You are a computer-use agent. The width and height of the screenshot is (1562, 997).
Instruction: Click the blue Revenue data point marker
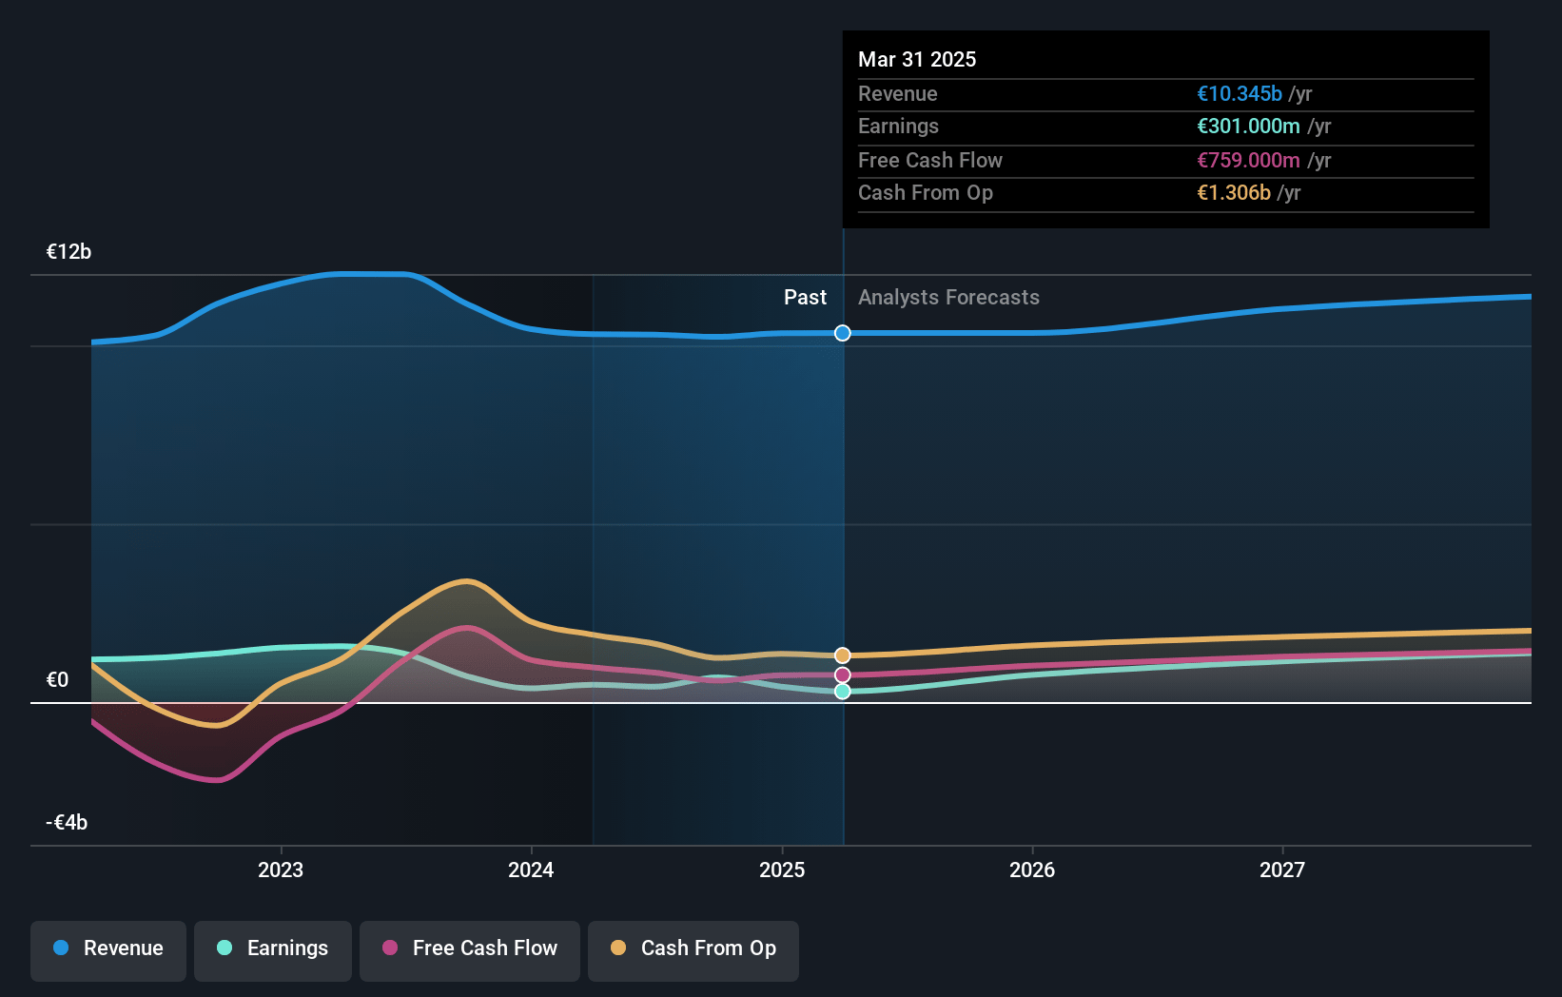click(x=843, y=333)
